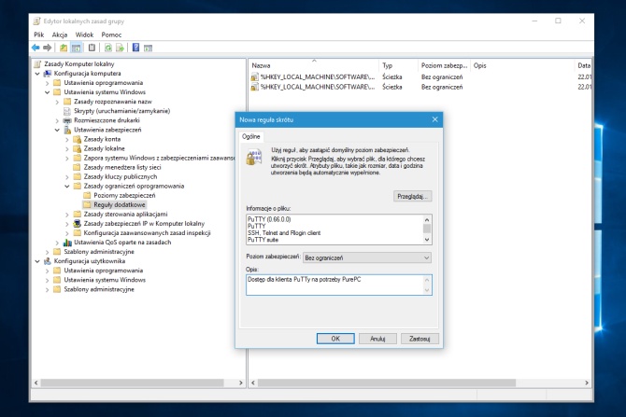The image size is (626, 417).
Task: Select Zasady menedżera listy sieci
Action: tap(122, 167)
